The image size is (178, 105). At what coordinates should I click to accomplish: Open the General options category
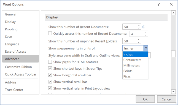(x=21, y=14)
